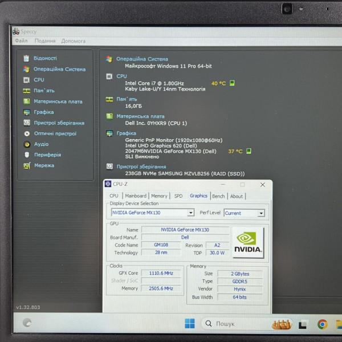Image resolution: width=342 pixels, height=342 pixels.
Task: Open the Материнська плата summary heading link
Action: coord(140,116)
